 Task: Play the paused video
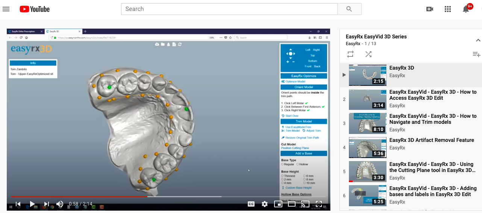[32, 204]
